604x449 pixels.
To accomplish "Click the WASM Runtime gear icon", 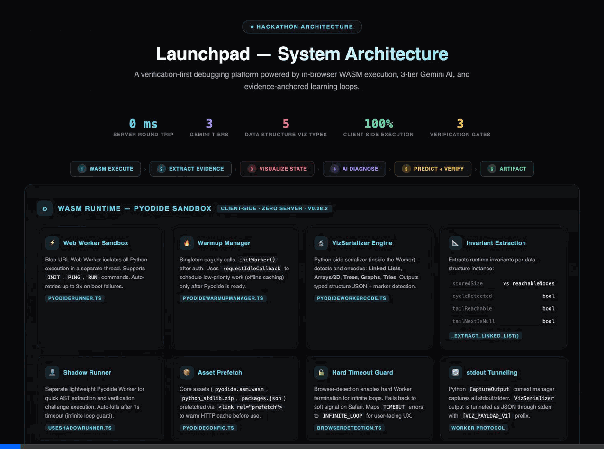I will [x=45, y=209].
